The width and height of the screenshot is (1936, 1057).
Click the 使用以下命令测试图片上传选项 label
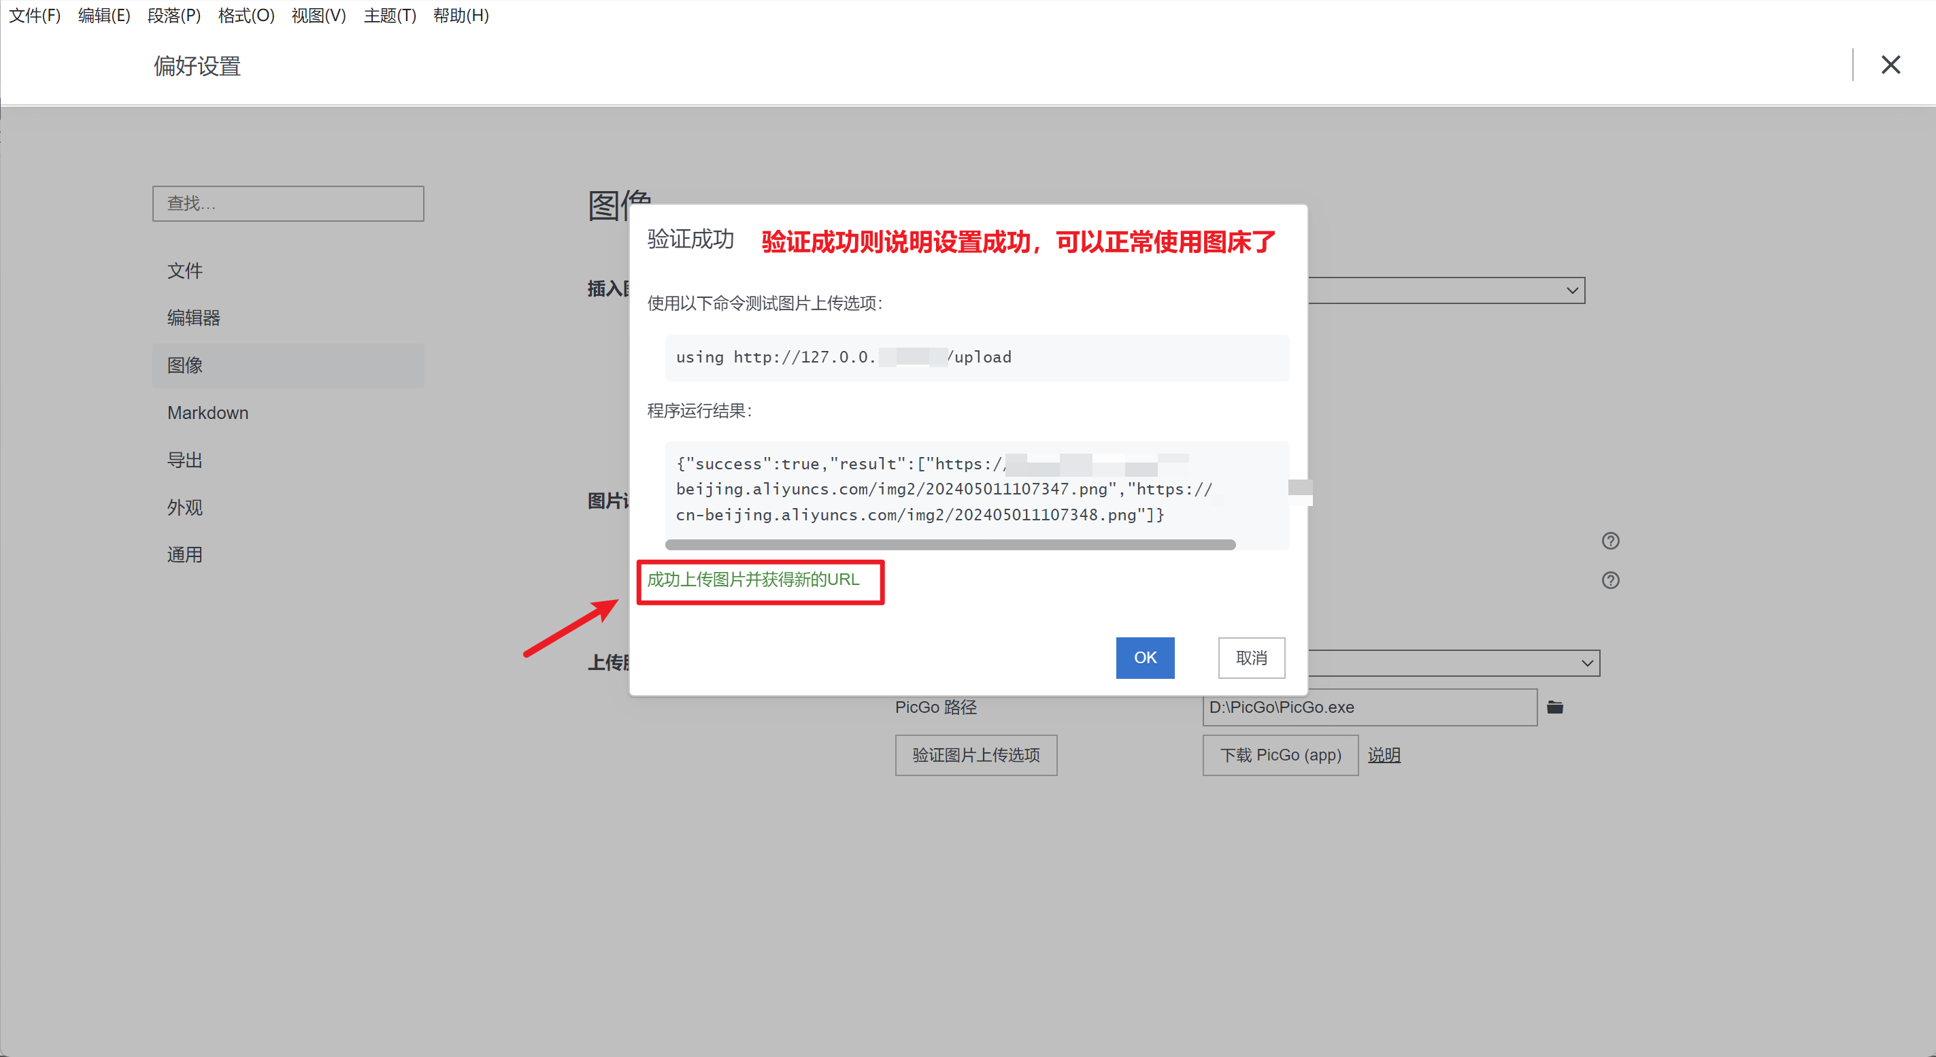coord(765,303)
